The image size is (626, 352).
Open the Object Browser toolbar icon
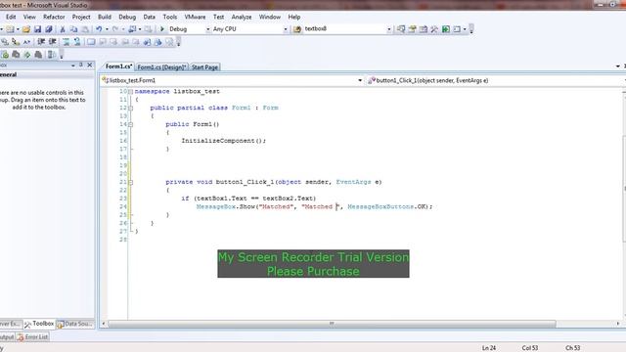[x=424, y=29]
